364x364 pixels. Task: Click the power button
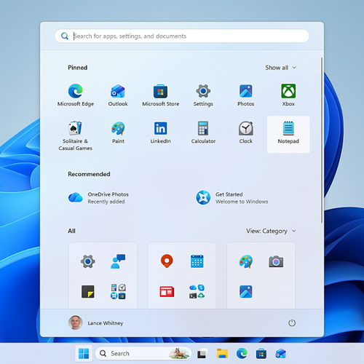[292, 323]
